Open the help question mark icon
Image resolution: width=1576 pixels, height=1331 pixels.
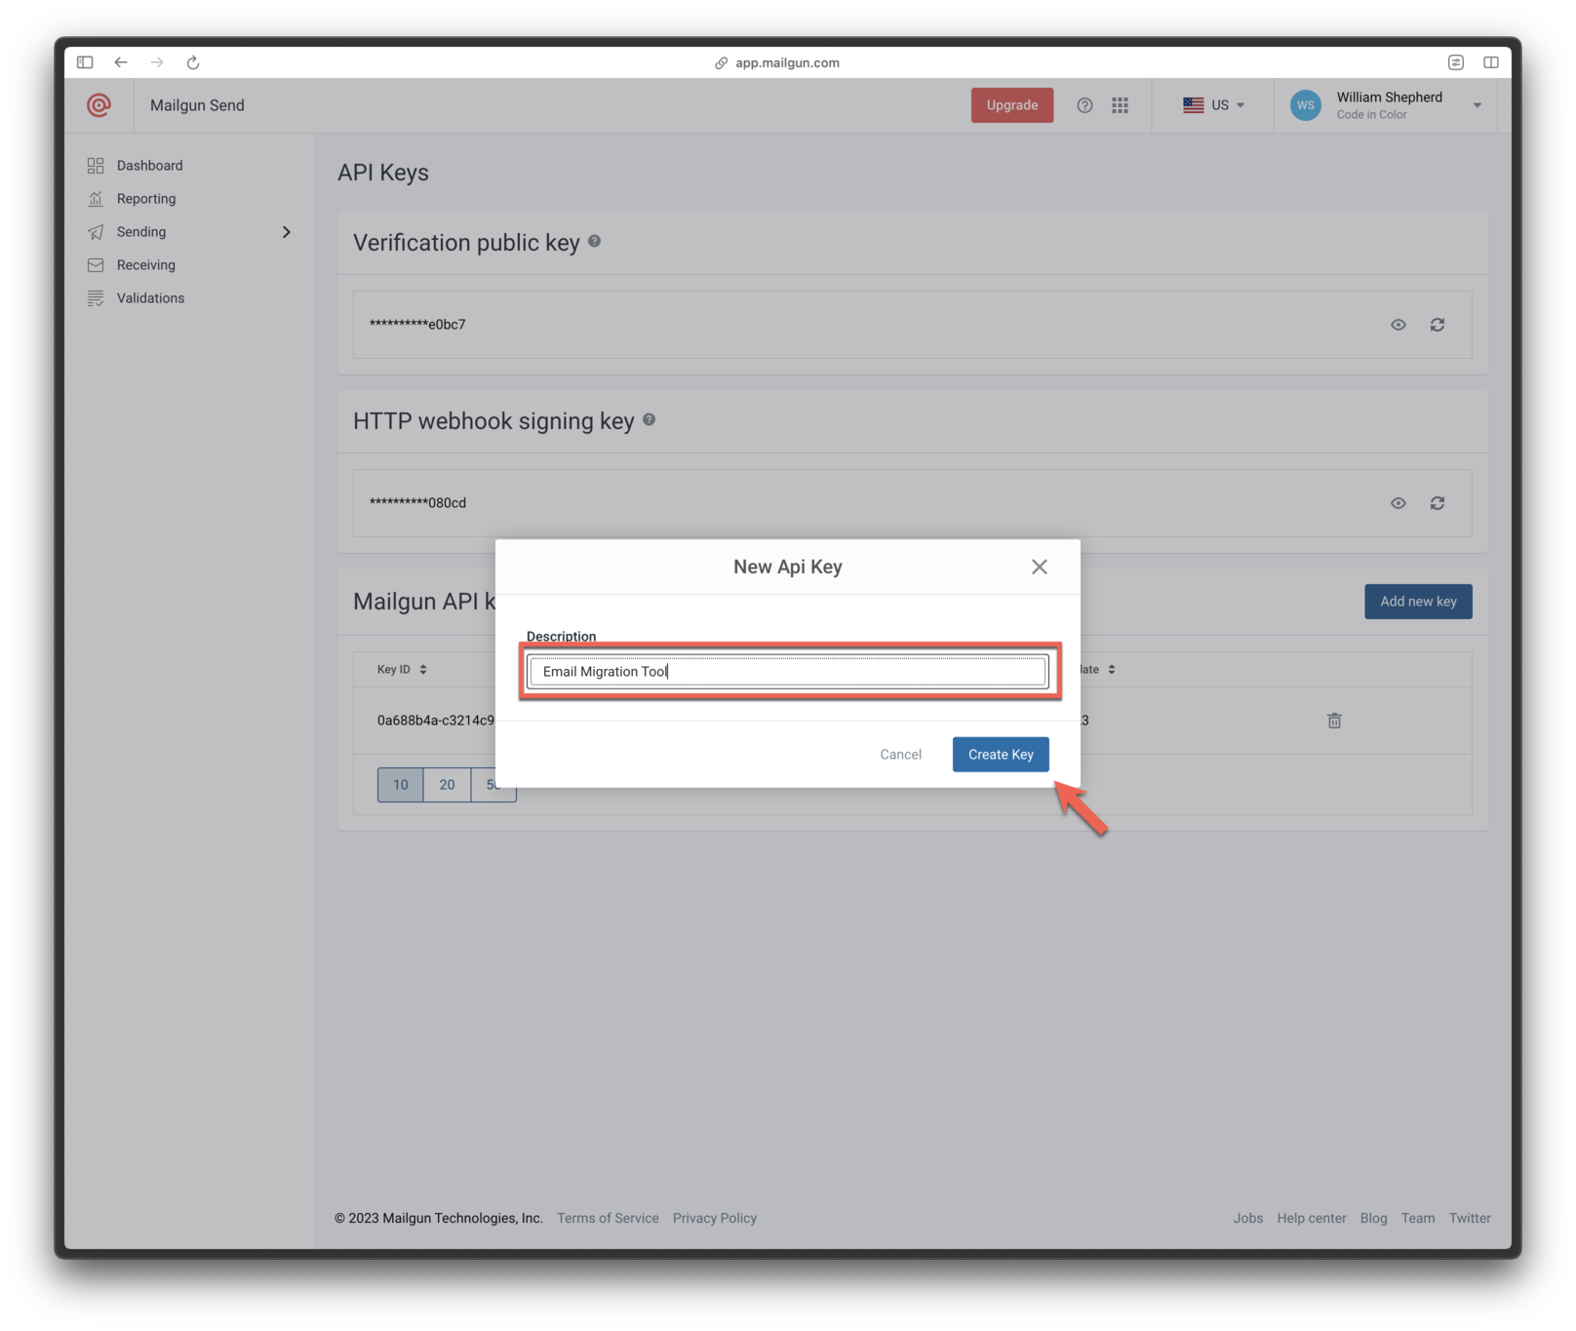tap(1084, 105)
